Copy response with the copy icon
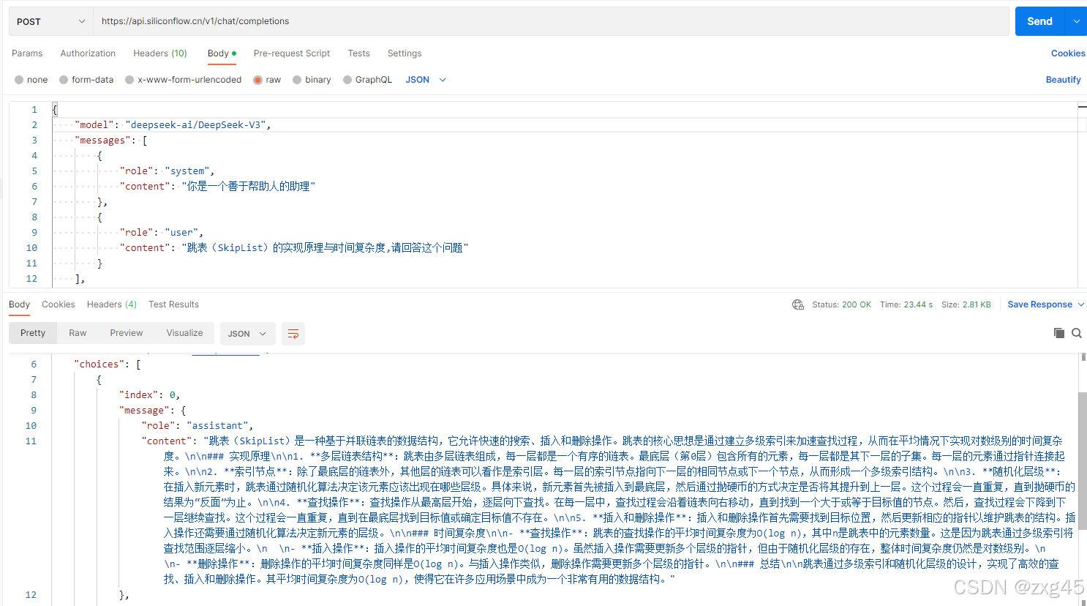1087x606 pixels. (x=1058, y=333)
